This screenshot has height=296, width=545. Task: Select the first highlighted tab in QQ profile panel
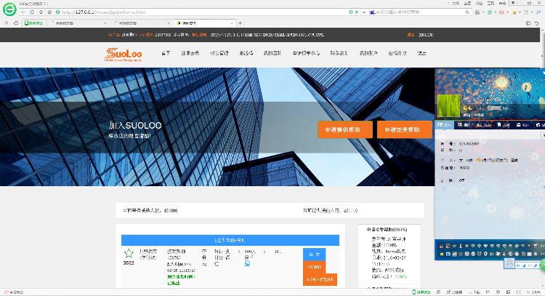coord(445,125)
